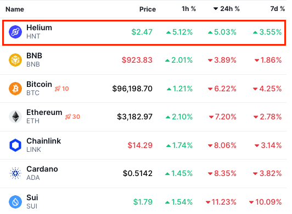
Task: Sort table by Price column header
Action: (x=148, y=9)
